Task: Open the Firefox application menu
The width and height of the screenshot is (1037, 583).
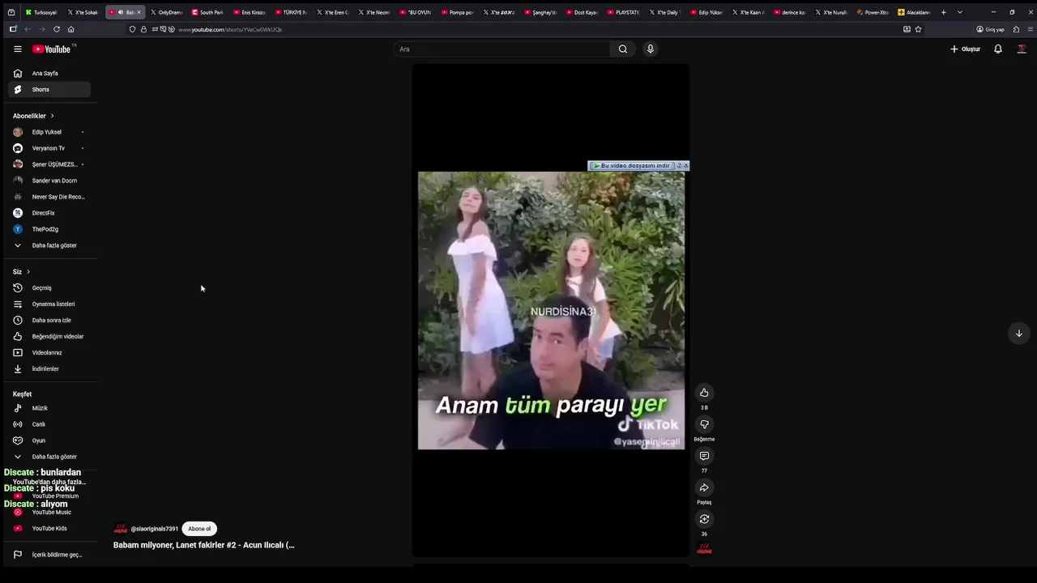Action: pos(1031,29)
